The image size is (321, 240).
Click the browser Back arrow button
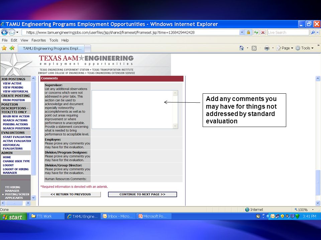[4, 32]
